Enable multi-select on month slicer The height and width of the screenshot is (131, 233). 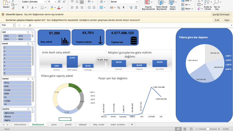pos(28,44)
